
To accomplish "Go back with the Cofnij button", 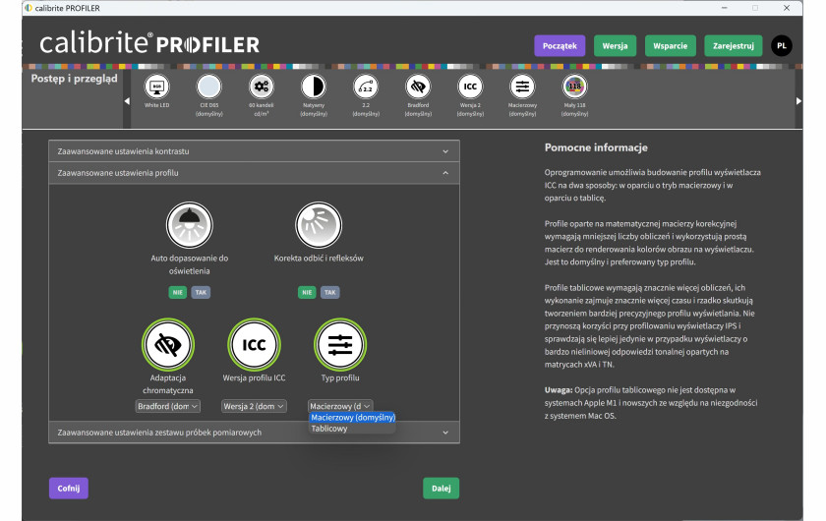I will tap(69, 488).
